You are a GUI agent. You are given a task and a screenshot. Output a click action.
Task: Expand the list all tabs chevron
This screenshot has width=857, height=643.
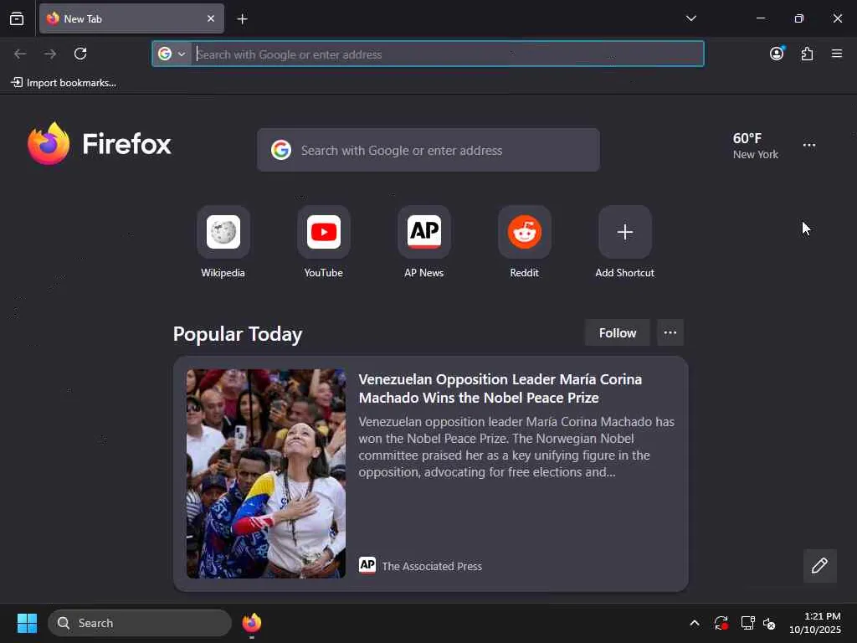pyautogui.click(x=690, y=18)
